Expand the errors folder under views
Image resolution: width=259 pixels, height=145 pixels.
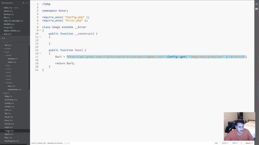coord(8,69)
